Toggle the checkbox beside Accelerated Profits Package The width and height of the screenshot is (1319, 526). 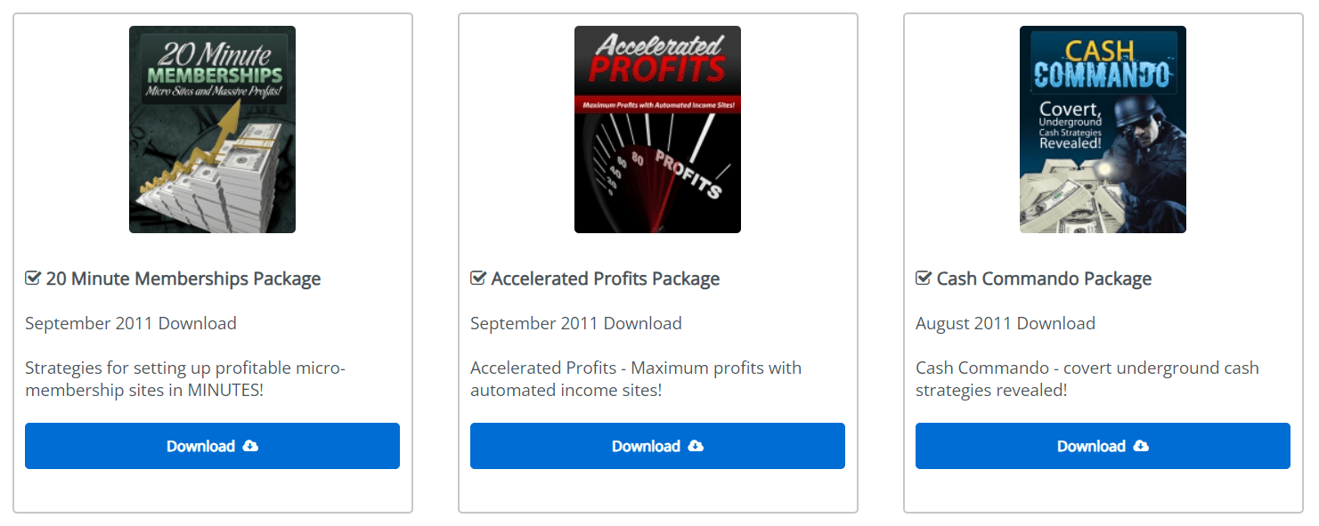coord(478,279)
